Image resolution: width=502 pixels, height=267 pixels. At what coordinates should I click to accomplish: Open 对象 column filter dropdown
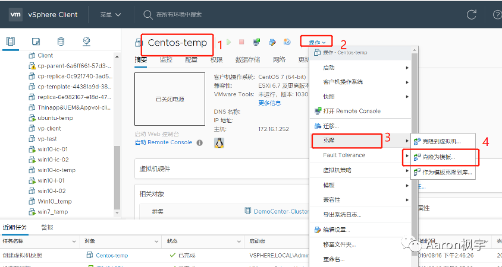coord(156,241)
